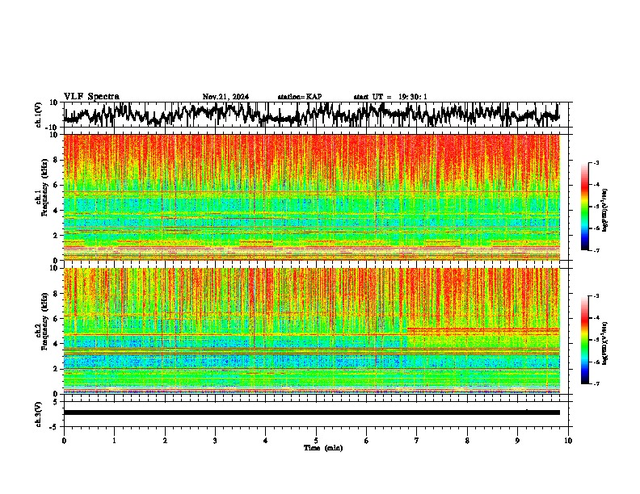Viewport: 640px width, 494px height.
Task: Click the 'ch.3(V)' axis label
Action: 39,414
